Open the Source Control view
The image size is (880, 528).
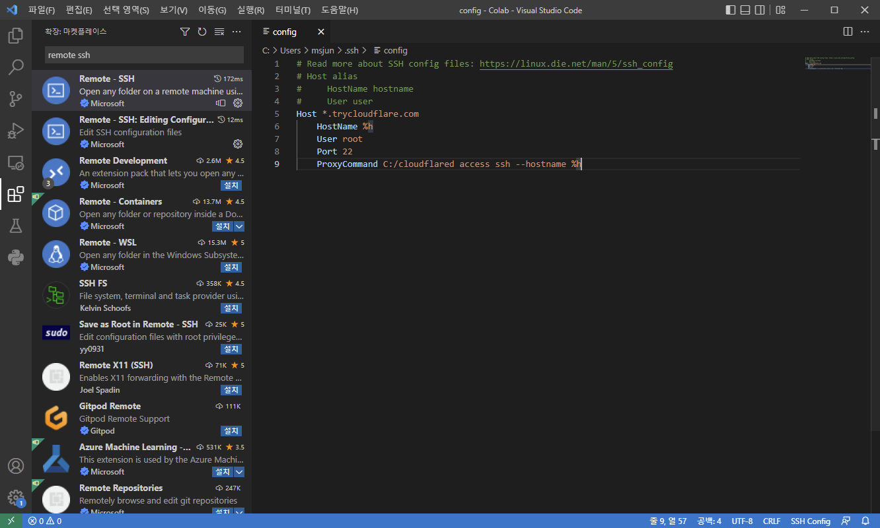click(x=16, y=99)
